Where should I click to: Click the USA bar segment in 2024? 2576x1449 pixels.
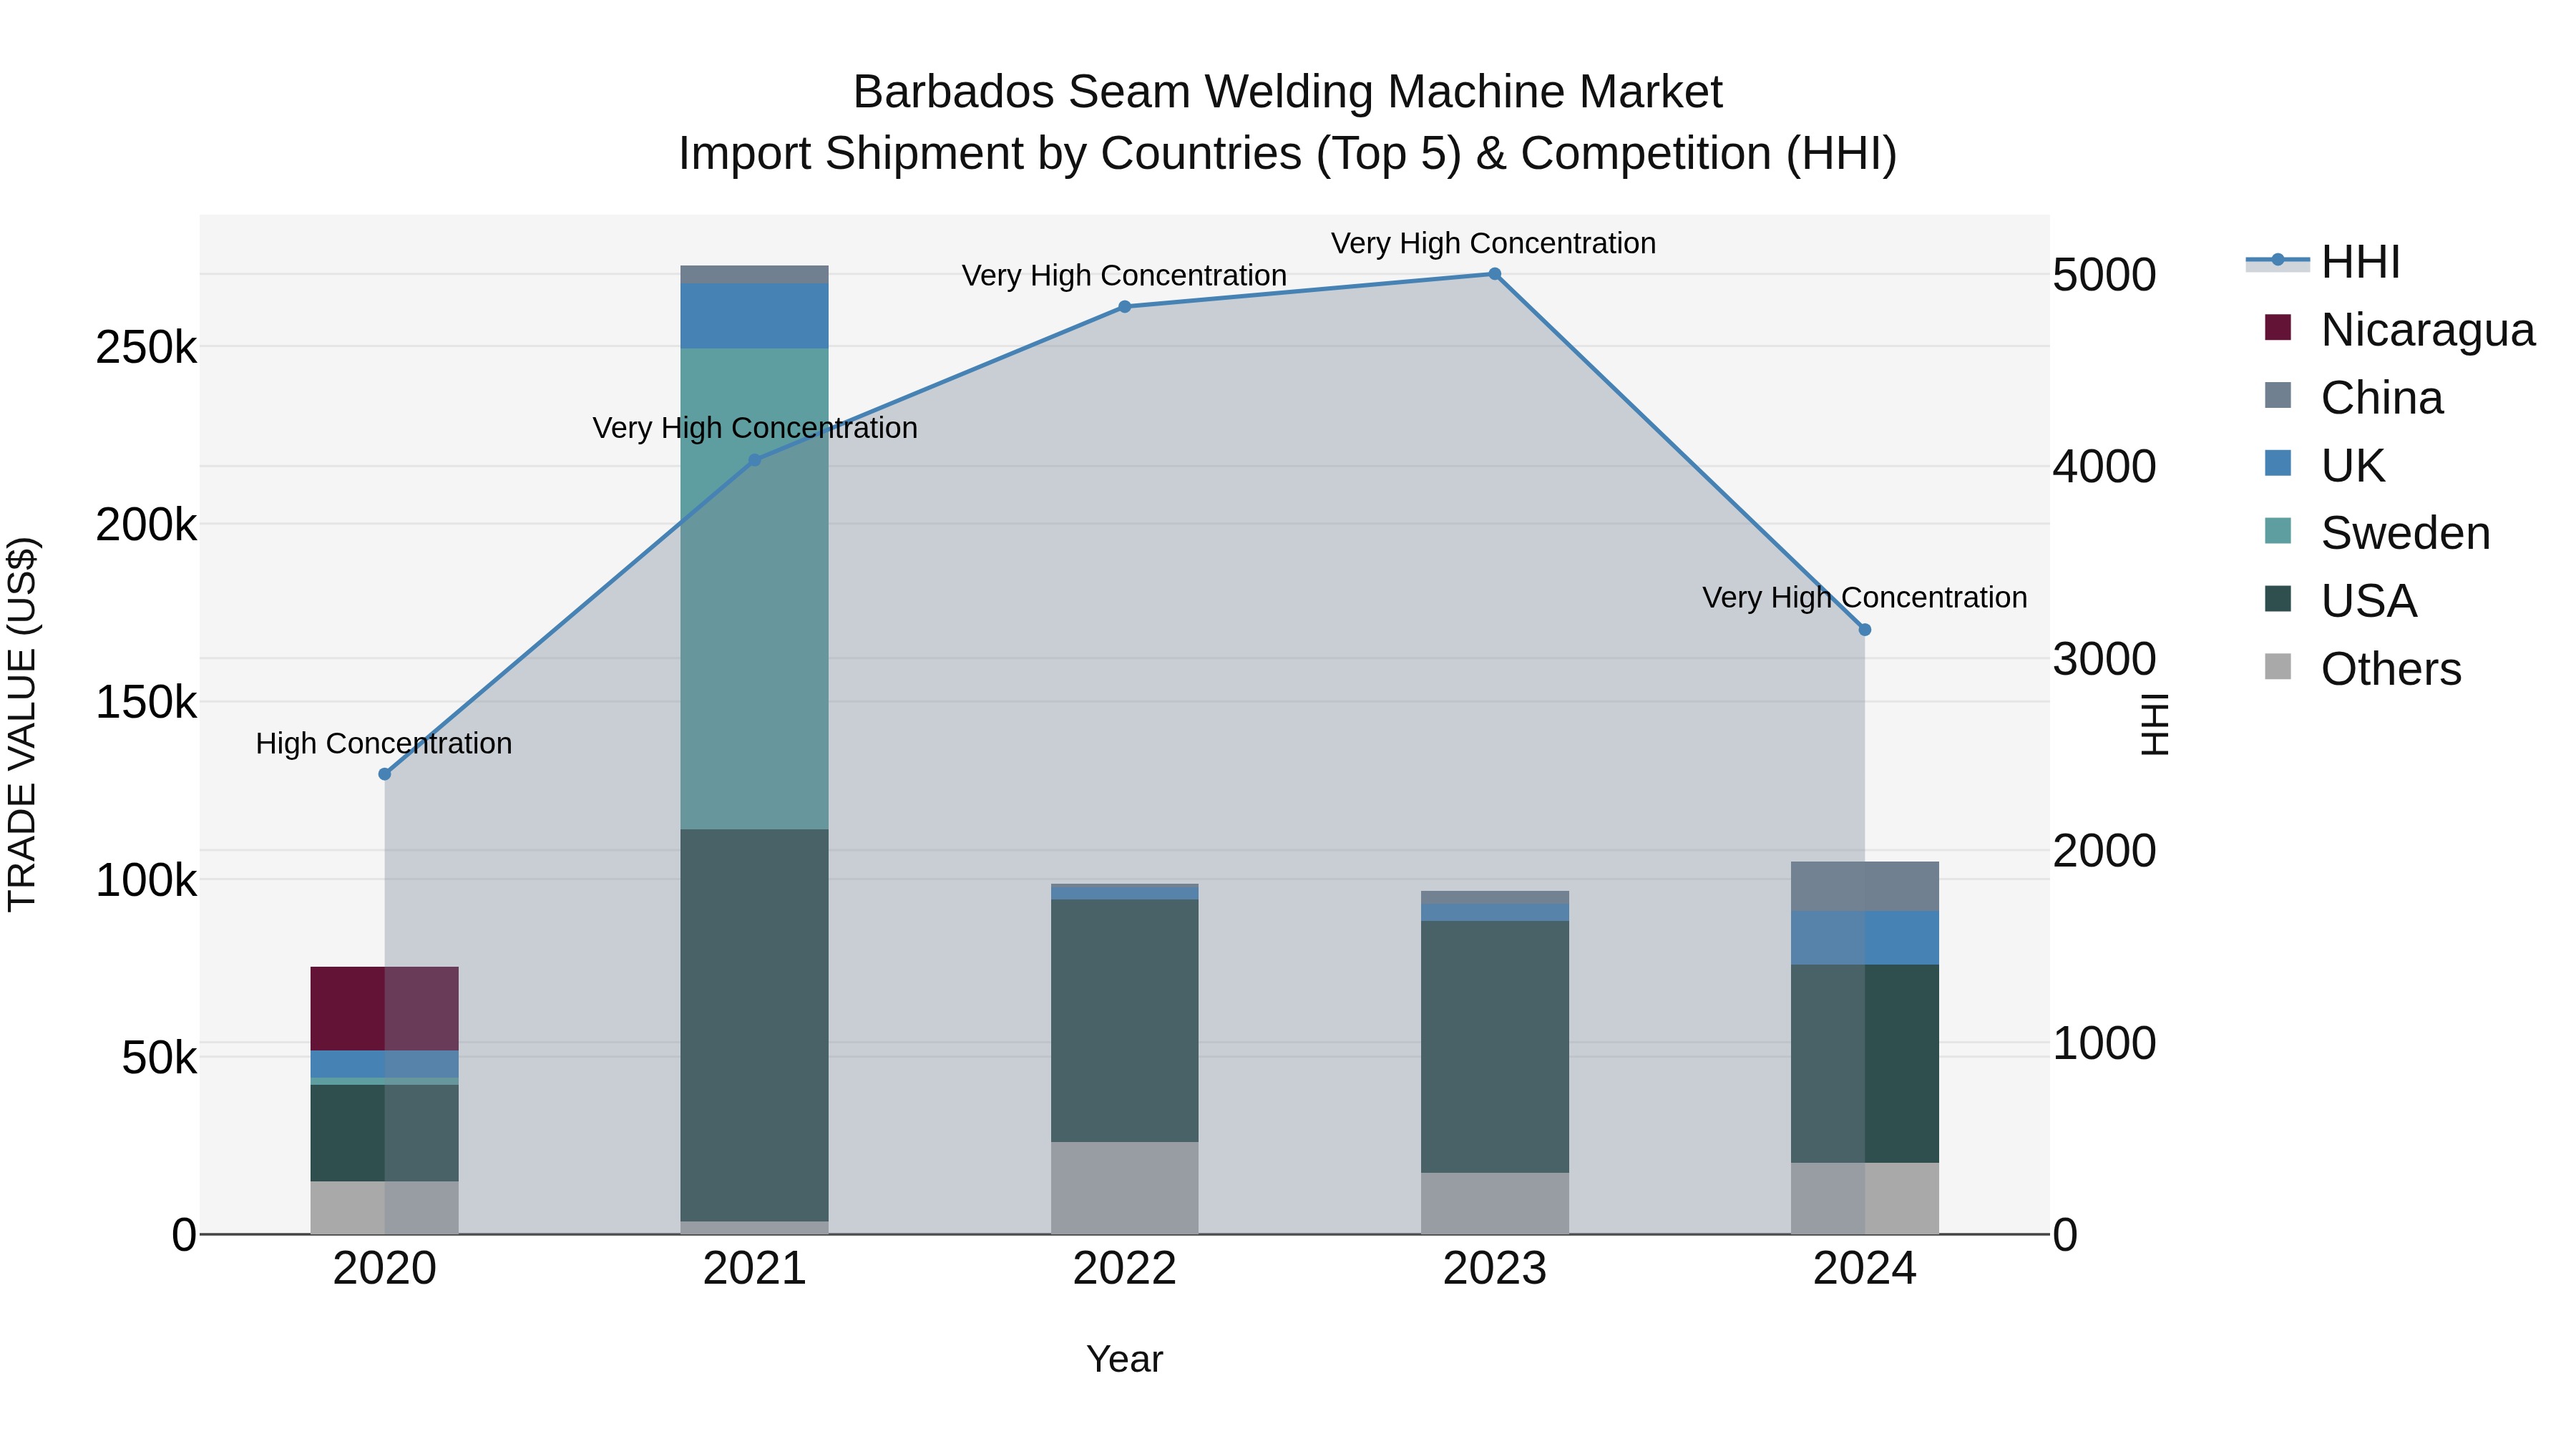[x=1865, y=1064]
